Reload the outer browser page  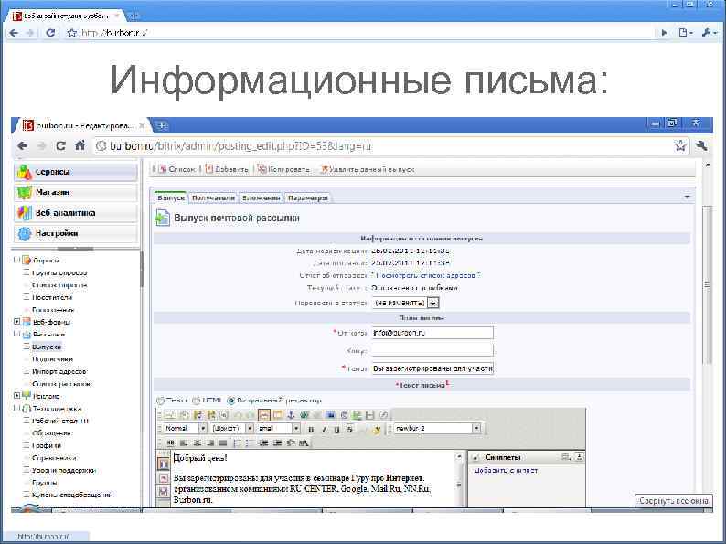coord(50,33)
